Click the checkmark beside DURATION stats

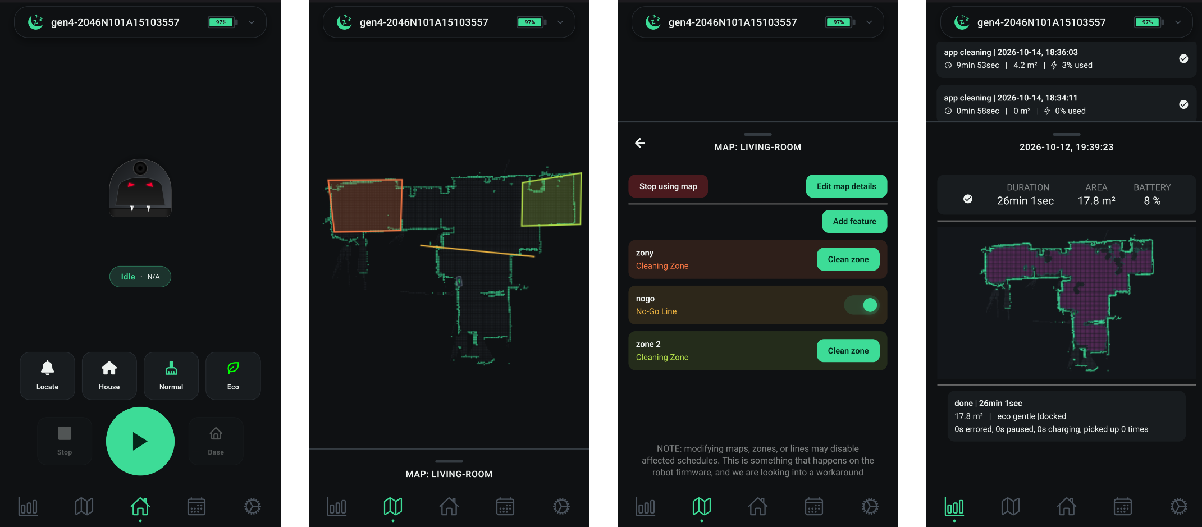tap(968, 199)
